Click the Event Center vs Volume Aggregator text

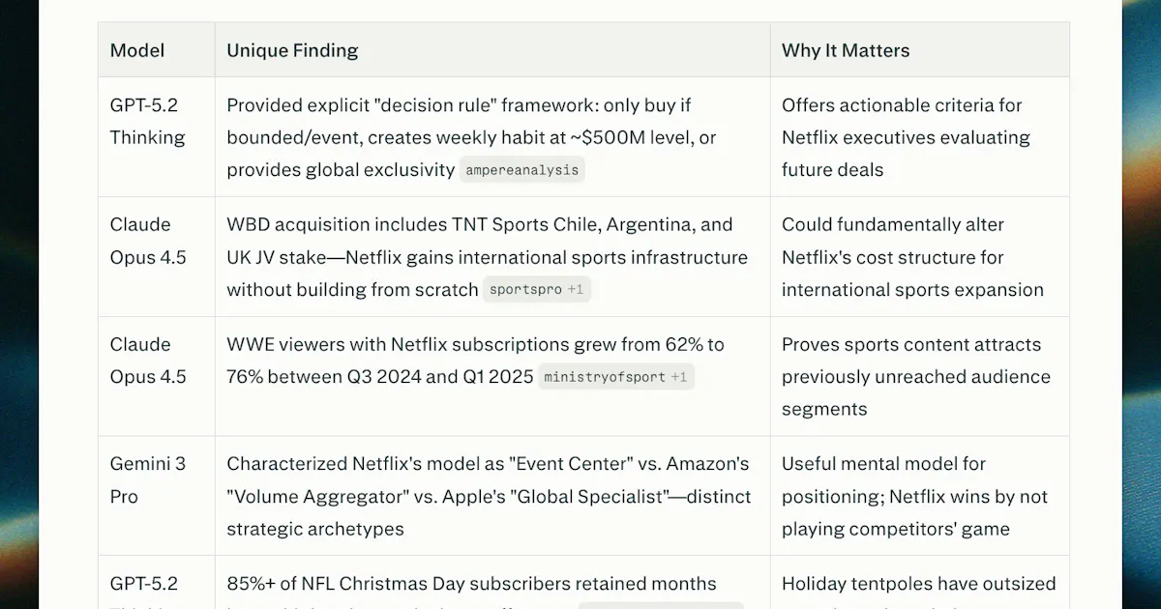[x=489, y=496]
